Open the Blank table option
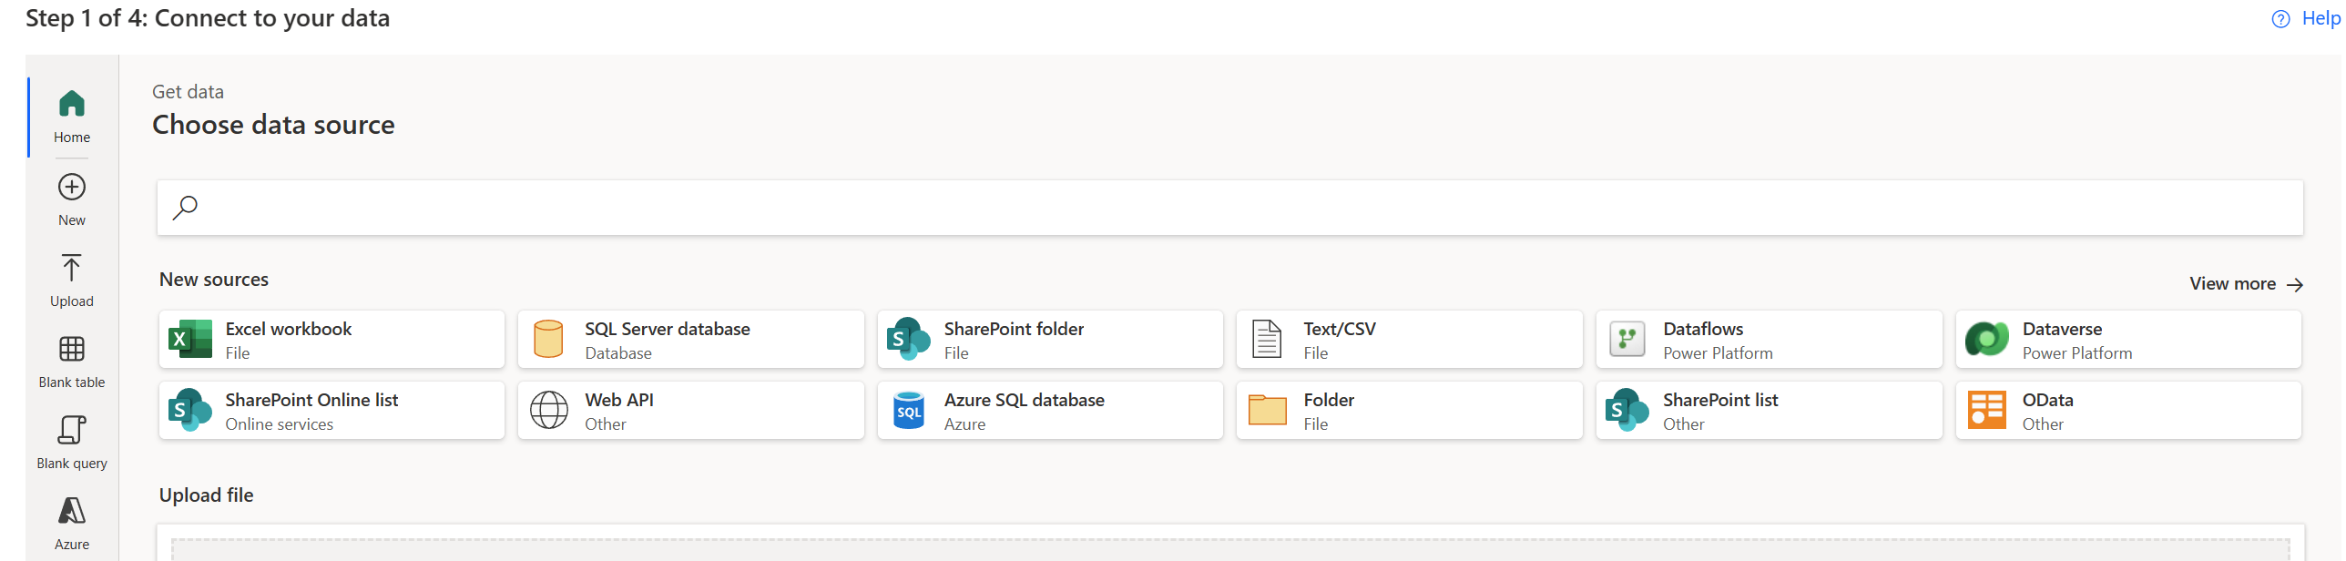The height and width of the screenshot is (561, 2346). 72,362
